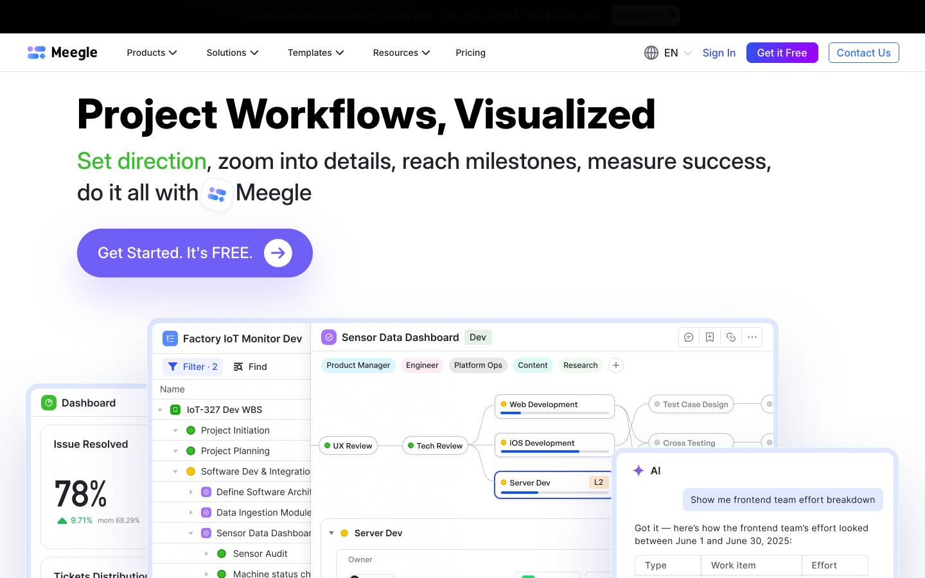Click purple icon of Define Software Archit row
Screen dimensions: 925x578
[x=206, y=492]
